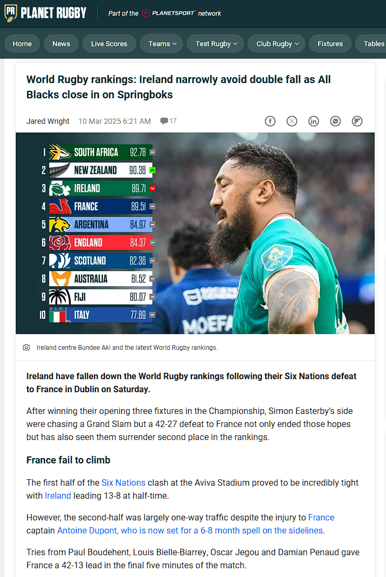Click the rankings image of Bundee Aki
The height and width of the screenshot is (577, 386).
point(195,233)
